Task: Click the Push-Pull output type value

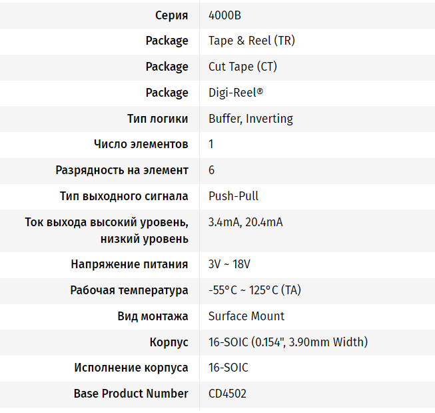Action: coord(233,196)
